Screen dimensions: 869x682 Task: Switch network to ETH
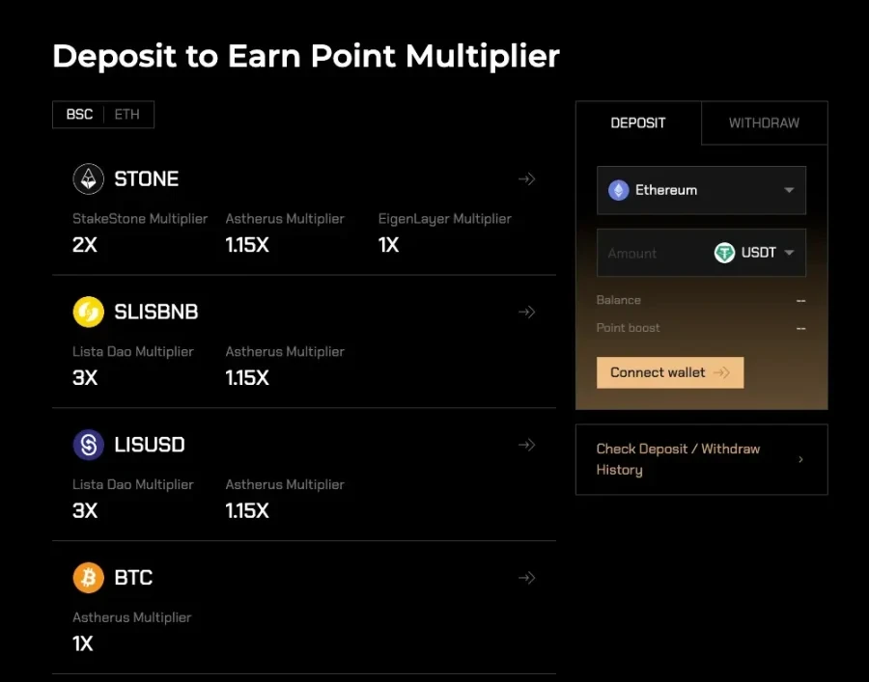click(x=126, y=114)
